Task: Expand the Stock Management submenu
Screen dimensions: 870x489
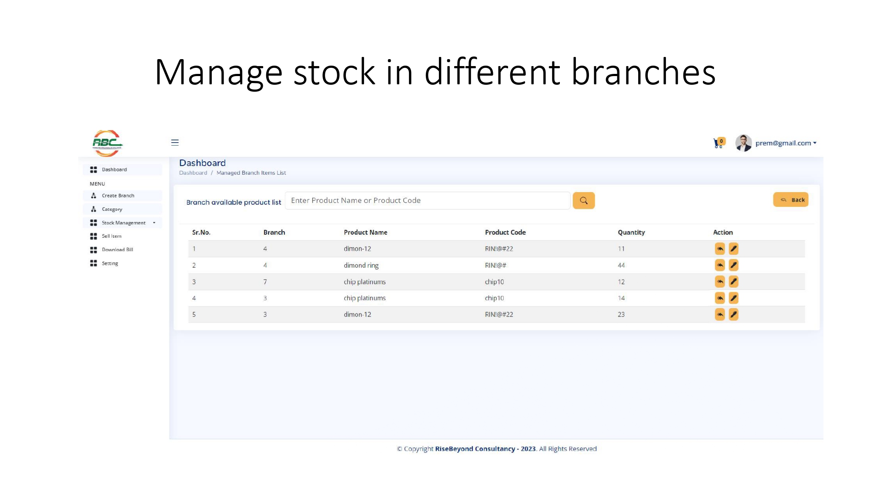Action: [x=123, y=223]
